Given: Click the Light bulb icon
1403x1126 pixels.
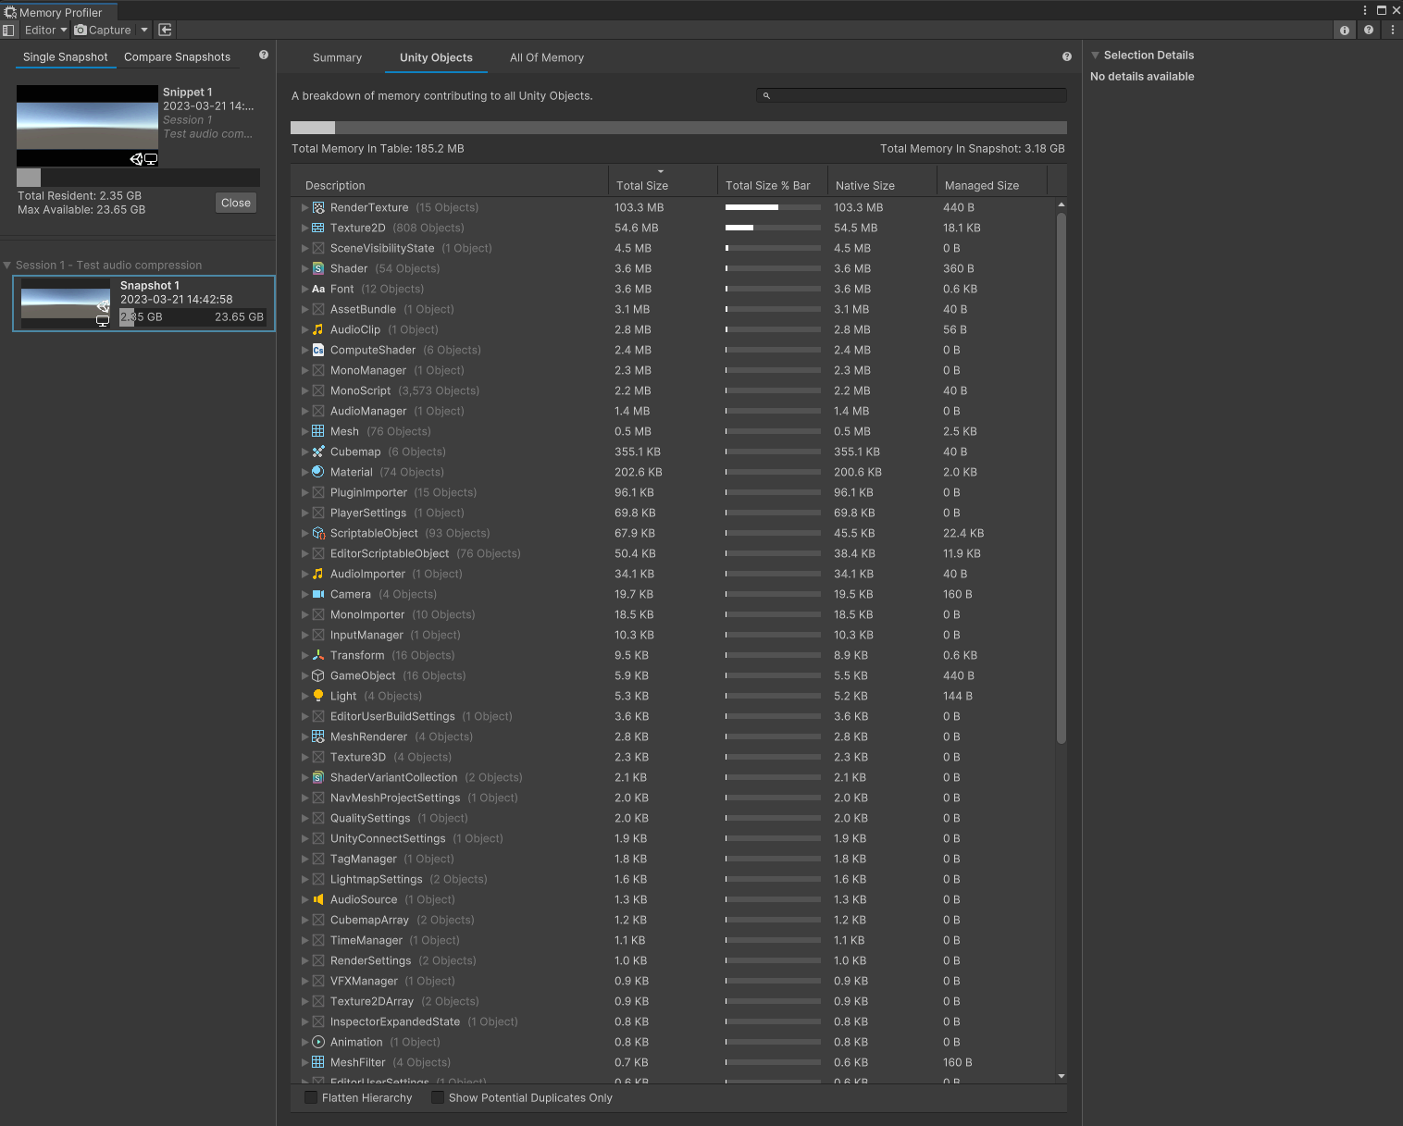Looking at the screenshot, I should [318, 697].
